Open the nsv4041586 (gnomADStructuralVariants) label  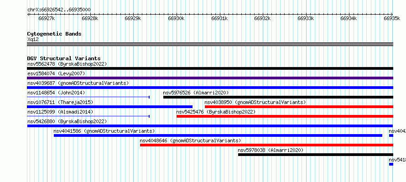(104, 131)
